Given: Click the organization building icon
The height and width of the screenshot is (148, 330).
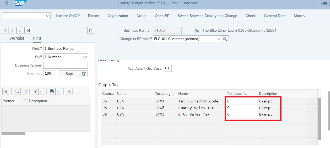Looking at the screenshot, I should click(197, 30).
